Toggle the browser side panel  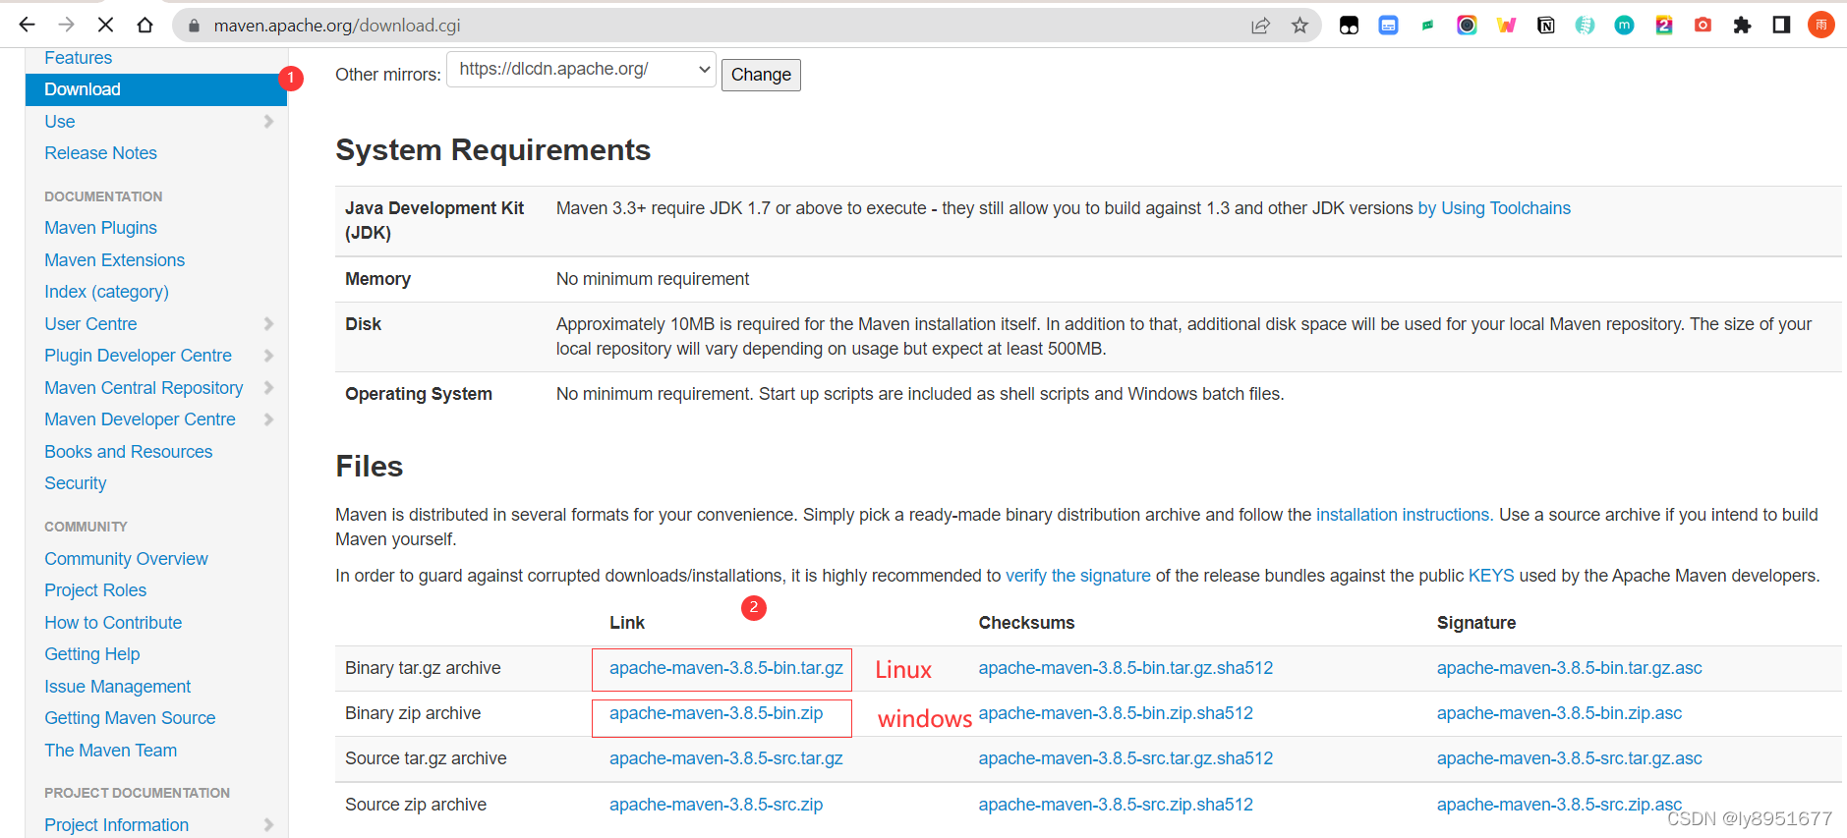pyautogui.click(x=1781, y=26)
